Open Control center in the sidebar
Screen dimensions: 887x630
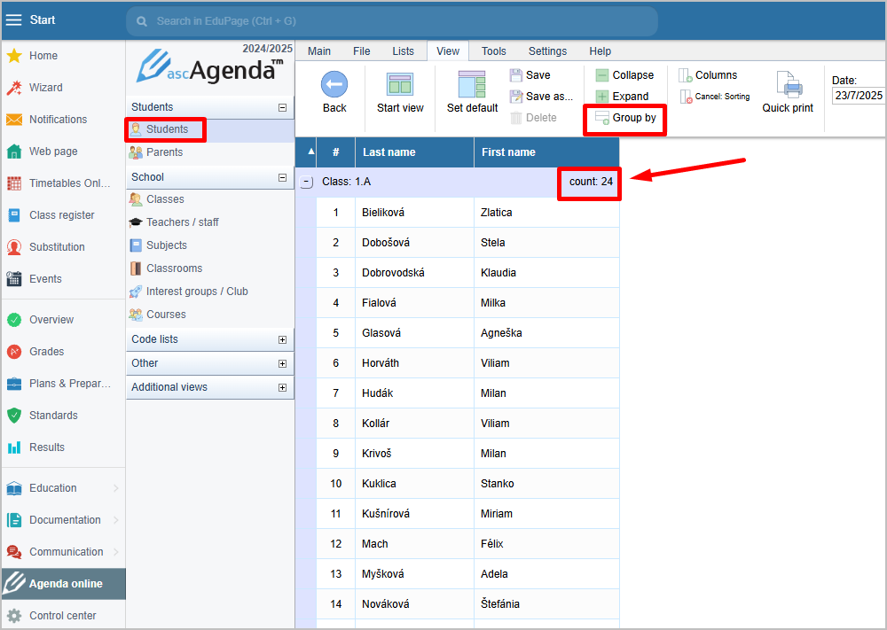(63, 616)
